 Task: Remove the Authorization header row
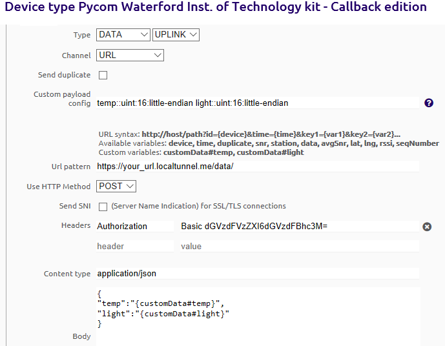pos(427,227)
